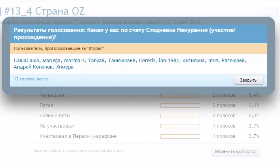Image resolution: width=280 pixels, height=164 pixels.
Task: Click the klassik173 author name
Action: 157,22
